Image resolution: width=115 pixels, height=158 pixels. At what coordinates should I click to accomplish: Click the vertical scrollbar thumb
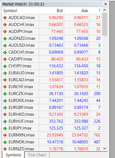(105, 24)
